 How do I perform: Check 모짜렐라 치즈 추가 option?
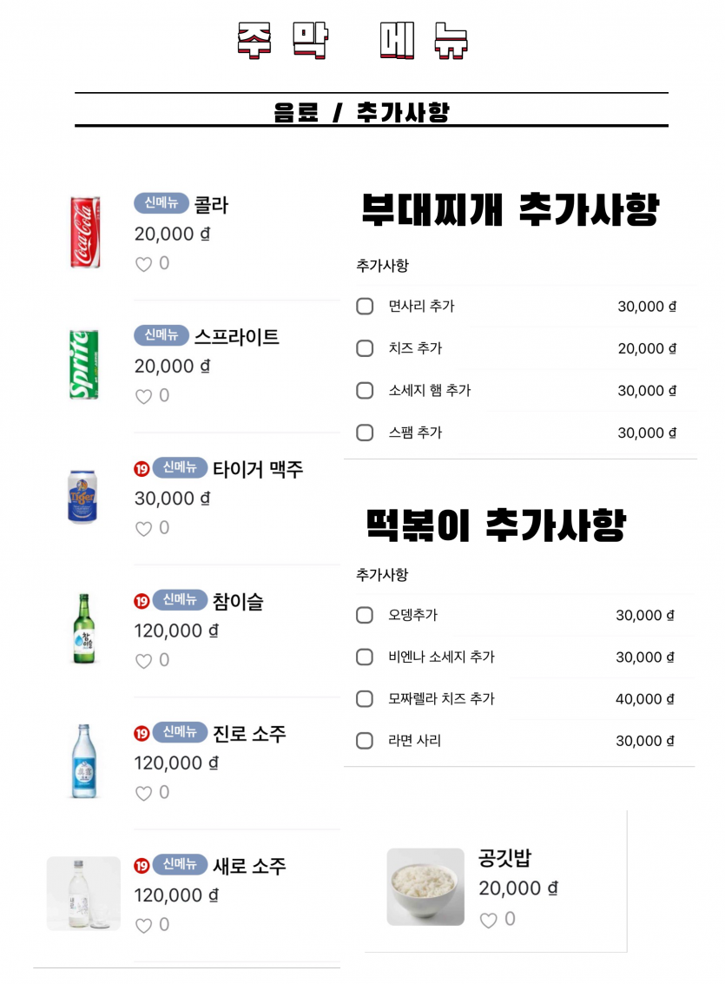point(365,698)
